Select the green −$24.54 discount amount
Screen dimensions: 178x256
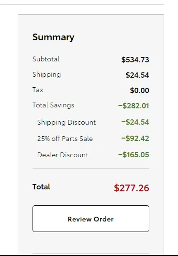135,122
